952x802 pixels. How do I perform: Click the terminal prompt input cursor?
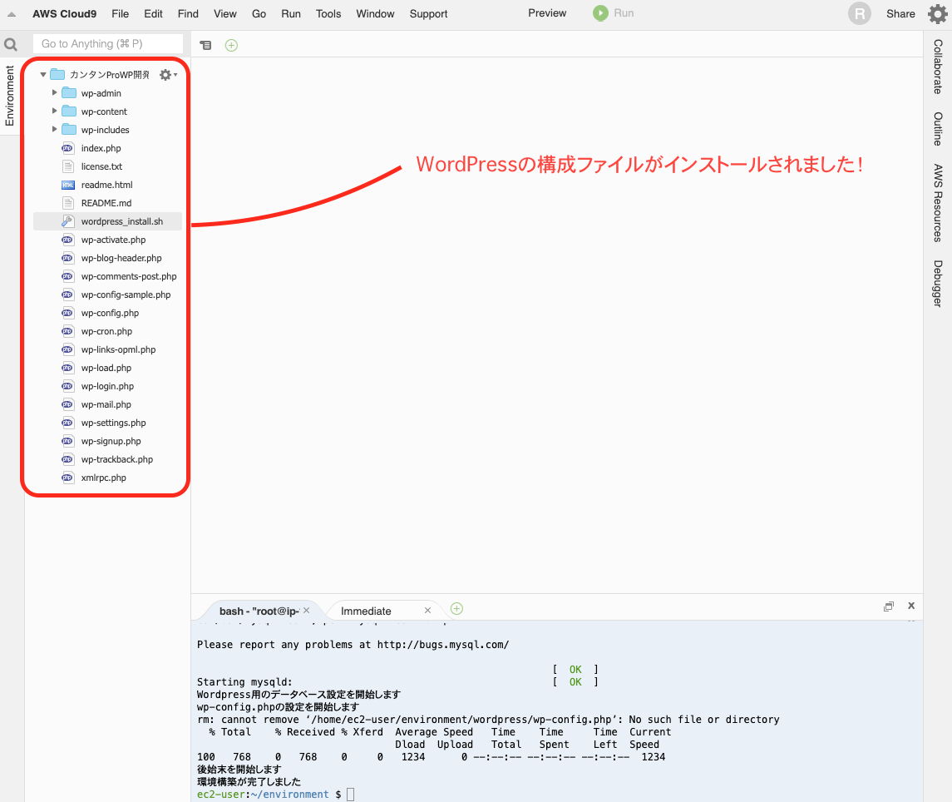350,795
